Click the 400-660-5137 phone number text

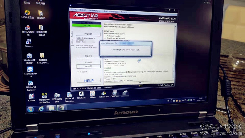click(168, 18)
